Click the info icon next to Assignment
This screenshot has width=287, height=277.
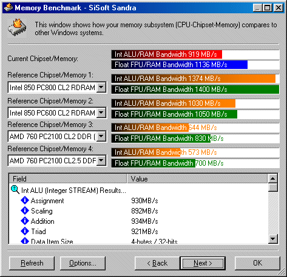coord(25,200)
